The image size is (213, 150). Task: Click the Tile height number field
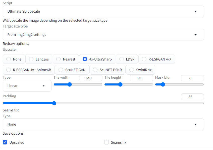pyautogui.click(x=142, y=78)
